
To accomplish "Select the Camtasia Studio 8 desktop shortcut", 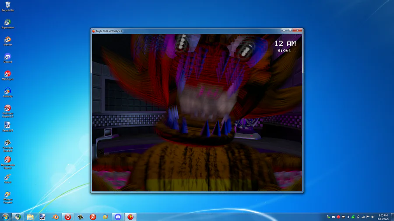I will tap(8, 145).
